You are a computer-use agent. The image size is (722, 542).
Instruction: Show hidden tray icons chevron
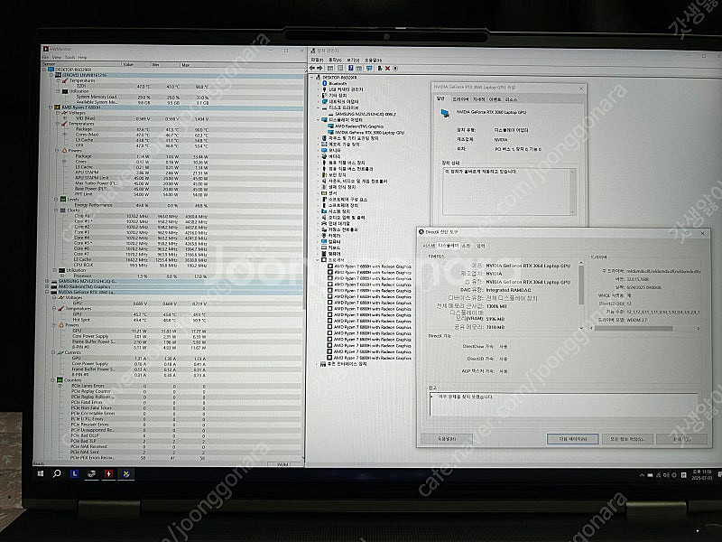pyautogui.click(x=642, y=475)
